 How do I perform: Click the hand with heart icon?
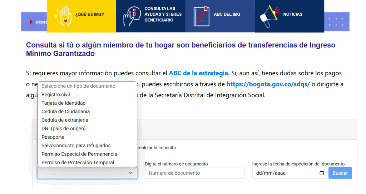click(x=64, y=16)
